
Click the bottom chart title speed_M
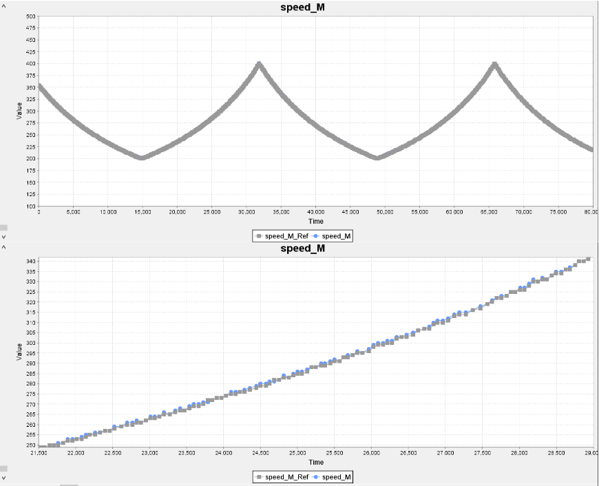tap(302, 249)
